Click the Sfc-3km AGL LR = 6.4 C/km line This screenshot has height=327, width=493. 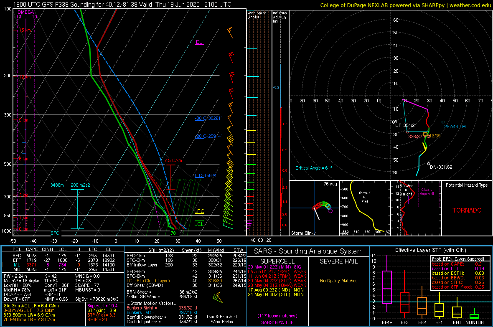tap(31, 306)
